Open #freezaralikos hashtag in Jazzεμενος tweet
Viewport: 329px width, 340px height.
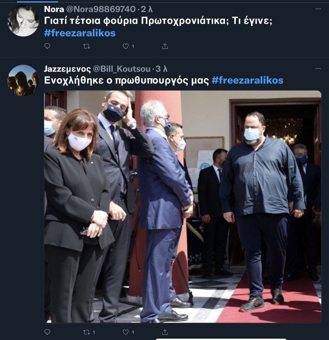tap(247, 80)
